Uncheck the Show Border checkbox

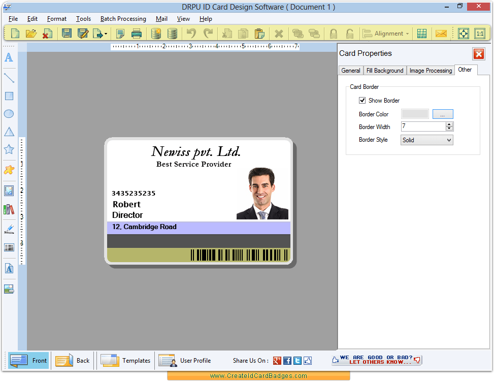362,100
